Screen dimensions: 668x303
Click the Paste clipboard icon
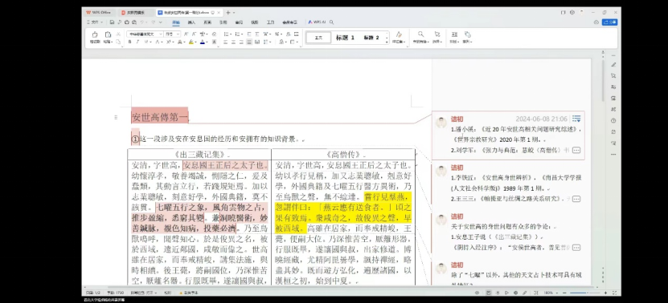click(x=109, y=34)
